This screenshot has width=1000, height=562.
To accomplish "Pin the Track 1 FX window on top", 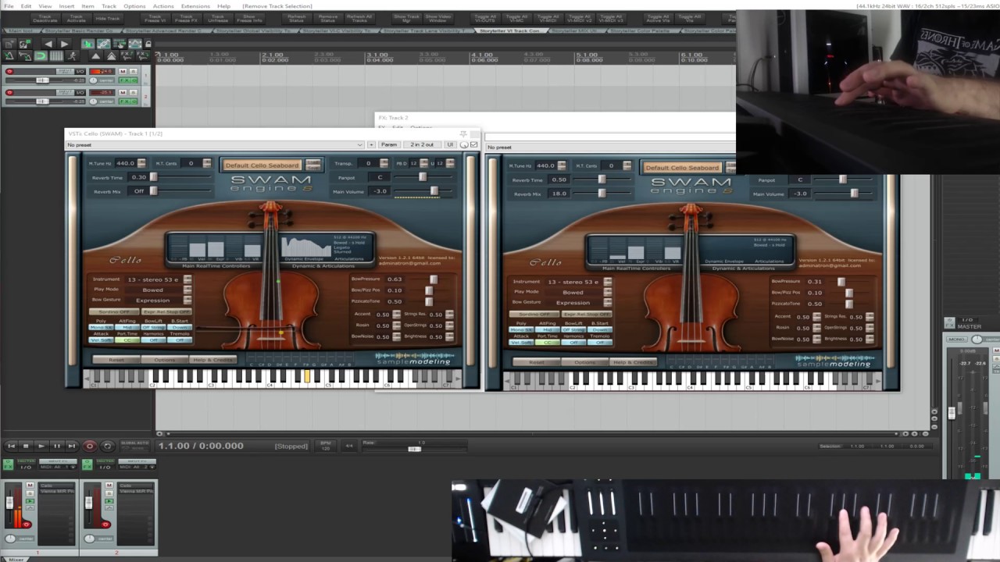I will pos(462,134).
